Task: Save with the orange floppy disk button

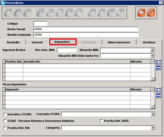Action: pos(141,13)
